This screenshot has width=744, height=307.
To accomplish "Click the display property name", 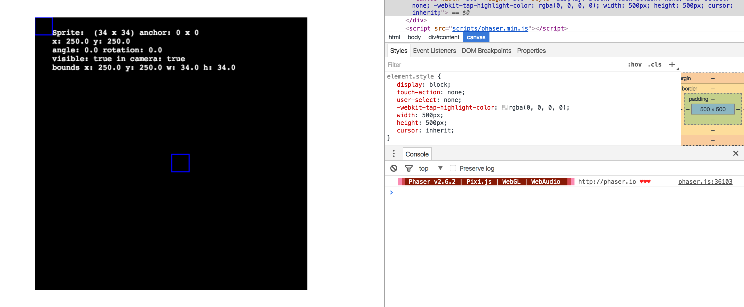I will pos(409,85).
